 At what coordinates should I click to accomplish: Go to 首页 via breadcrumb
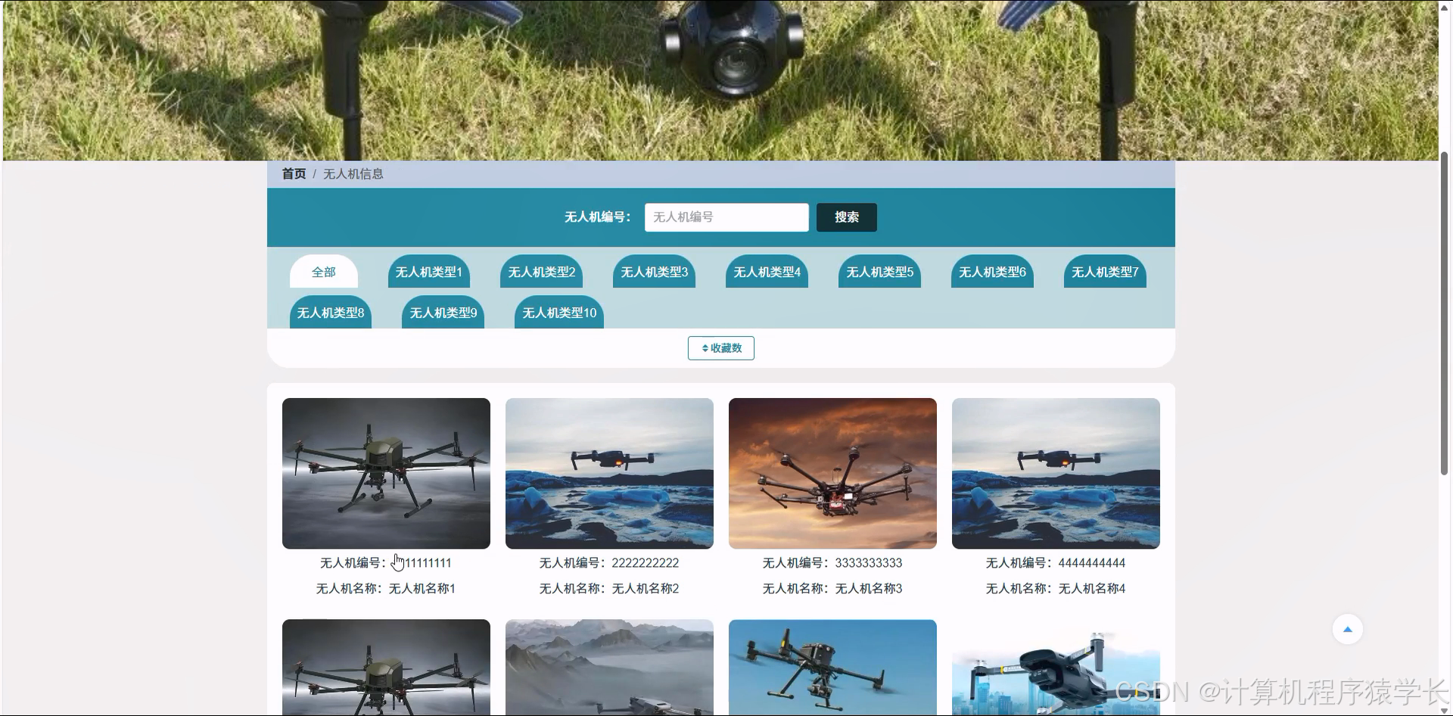(294, 174)
